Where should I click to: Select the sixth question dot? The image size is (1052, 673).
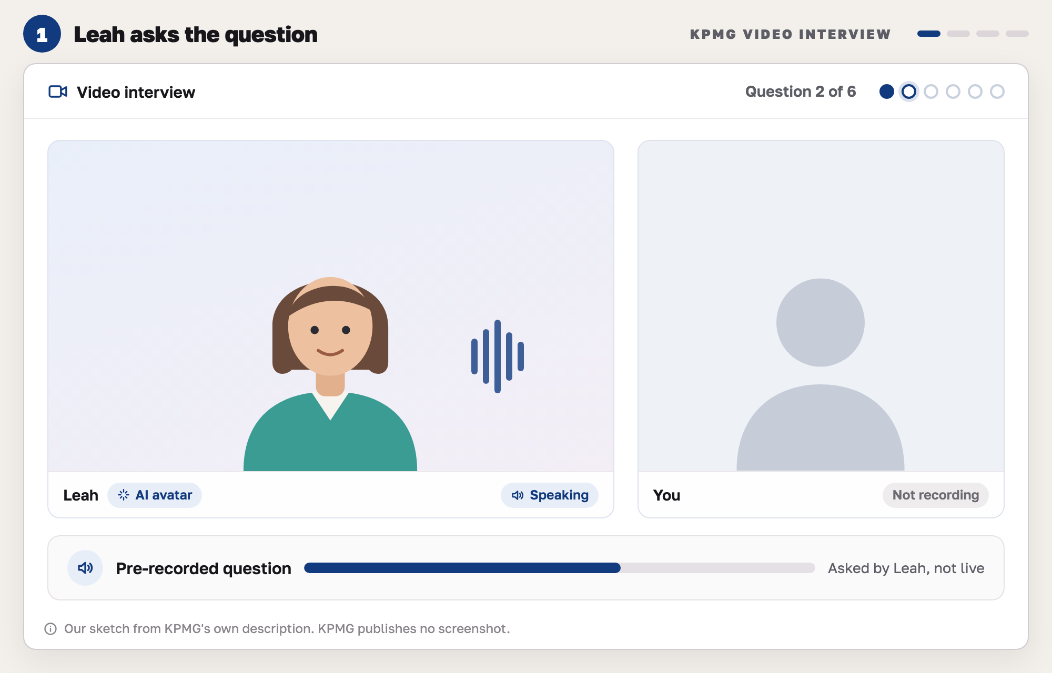click(997, 91)
